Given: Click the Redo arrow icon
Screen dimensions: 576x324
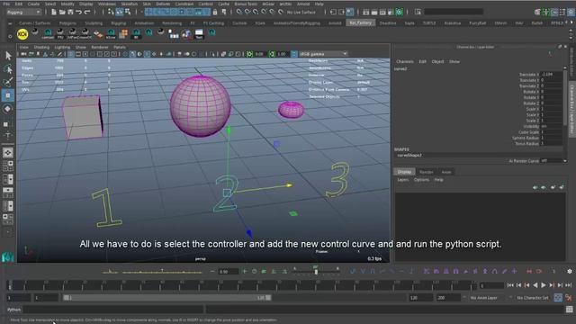Looking at the screenshot, I should pos(87,12).
